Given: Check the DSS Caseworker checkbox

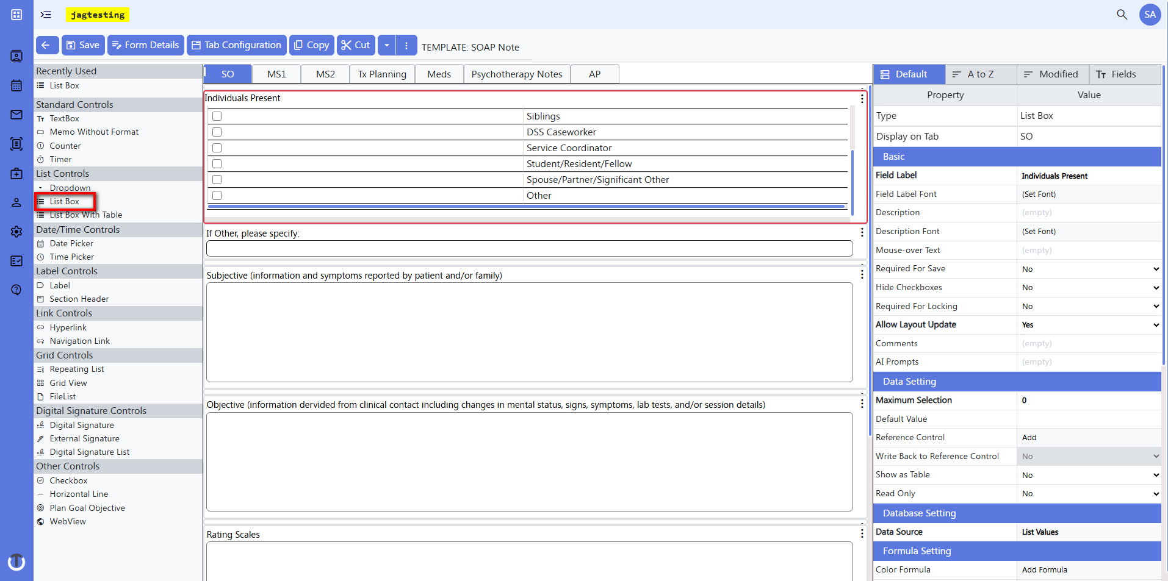Looking at the screenshot, I should [217, 132].
